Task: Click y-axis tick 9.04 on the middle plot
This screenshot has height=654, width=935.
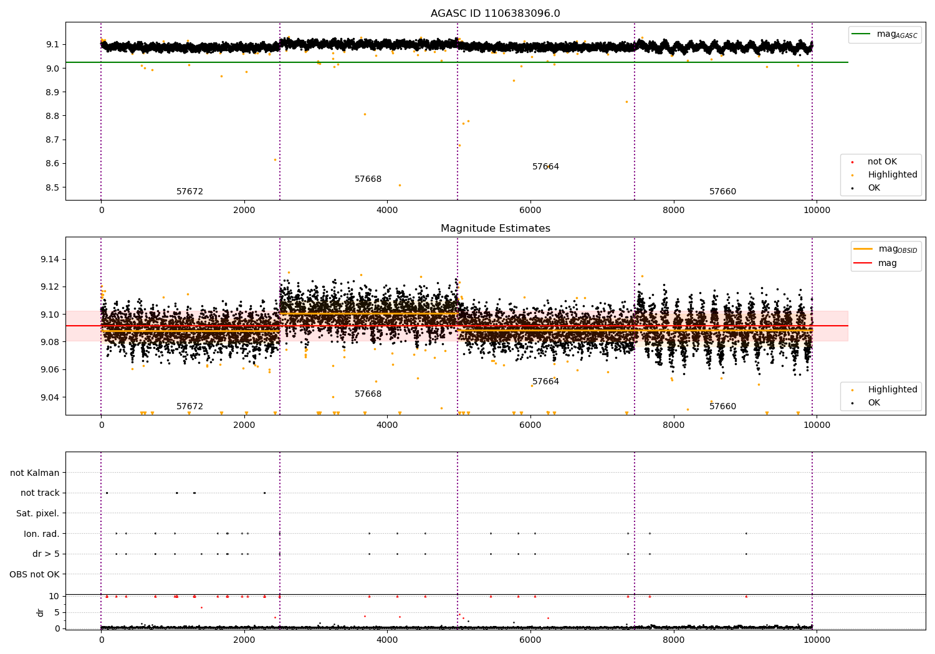Action: pyautogui.click(x=49, y=397)
